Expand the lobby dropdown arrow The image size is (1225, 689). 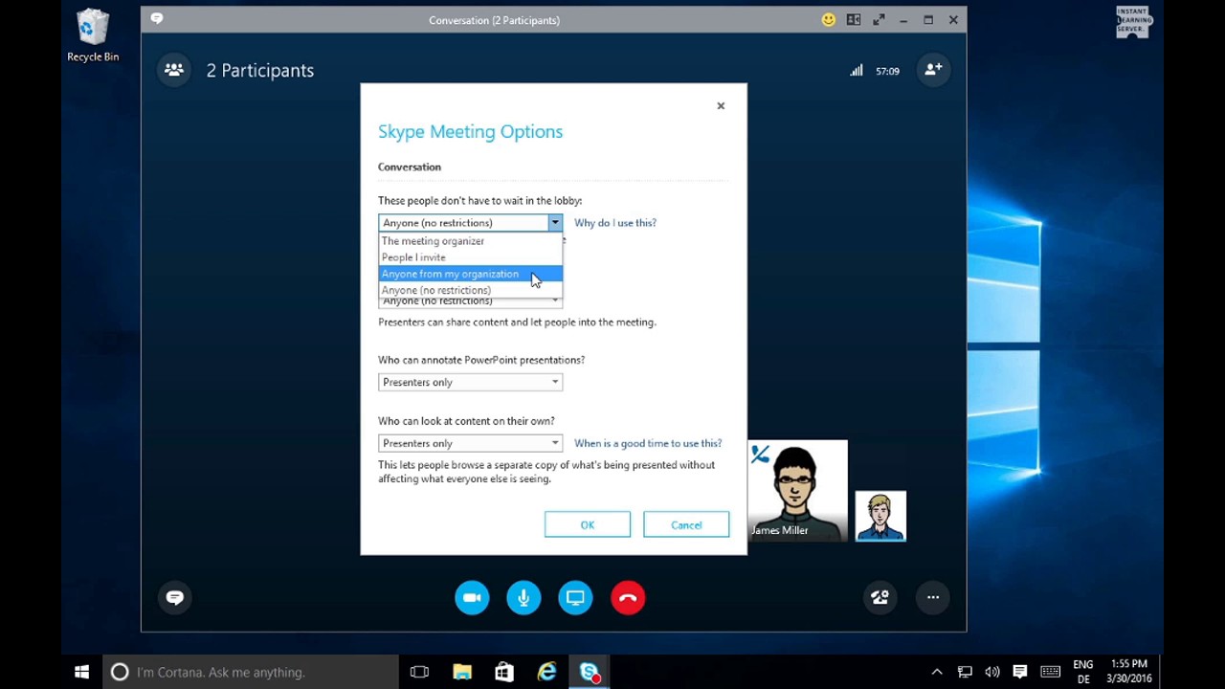(x=554, y=223)
